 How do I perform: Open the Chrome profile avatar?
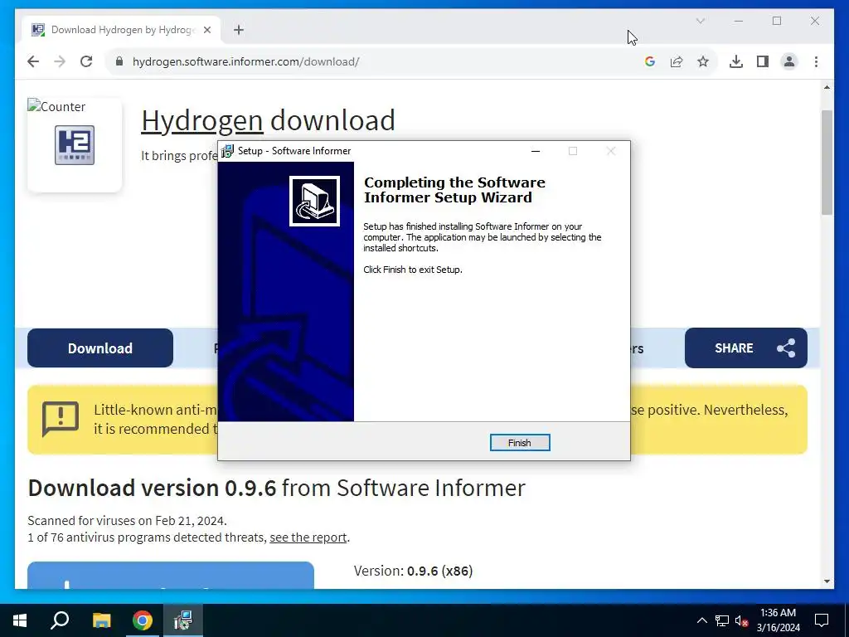click(789, 61)
